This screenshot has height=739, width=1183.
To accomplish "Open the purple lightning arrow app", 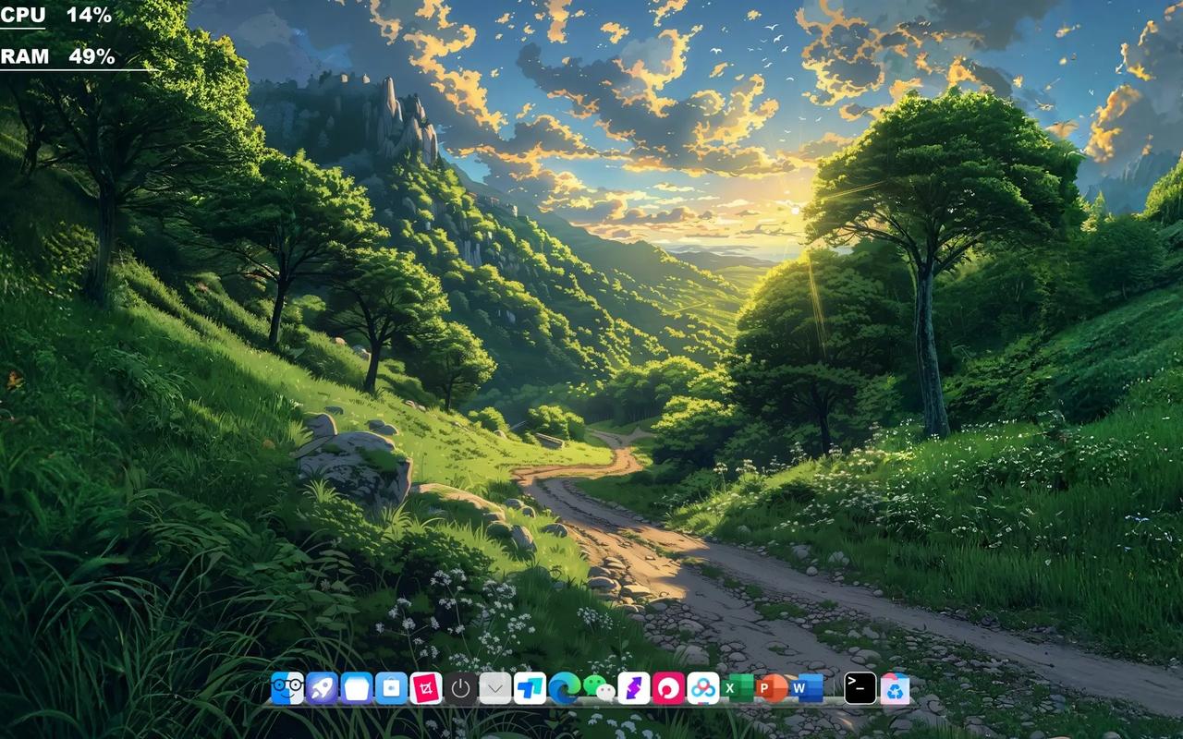I will [x=633, y=688].
